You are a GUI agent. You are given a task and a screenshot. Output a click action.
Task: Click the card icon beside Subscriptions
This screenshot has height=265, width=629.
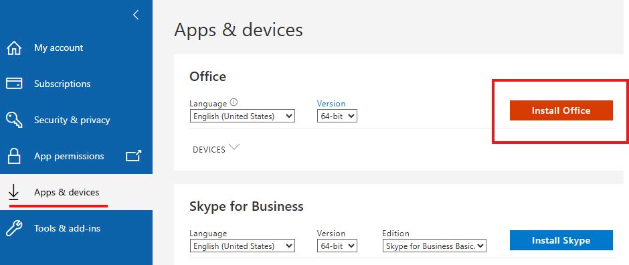click(14, 84)
